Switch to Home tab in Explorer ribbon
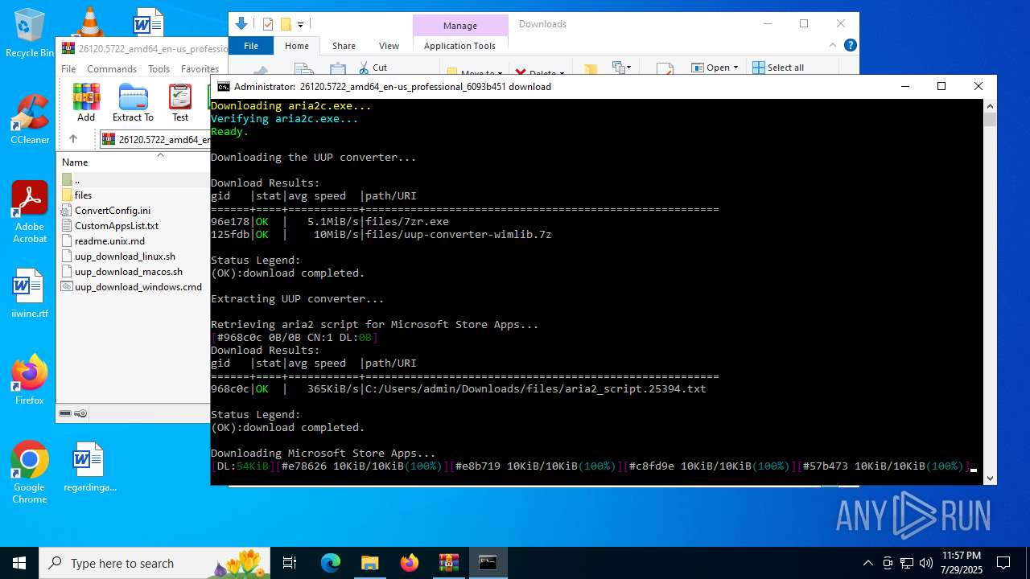Viewport: 1030px width, 579px height. click(x=297, y=46)
